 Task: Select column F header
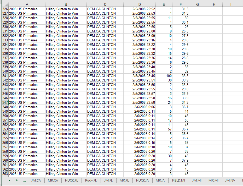click(181, 4)
